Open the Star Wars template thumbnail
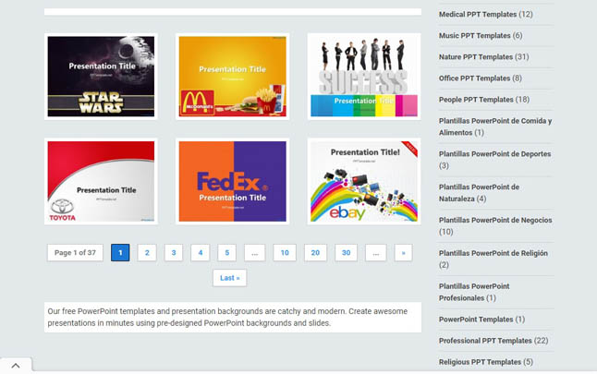This screenshot has height=374, width=597. click(x=101, y=77)
